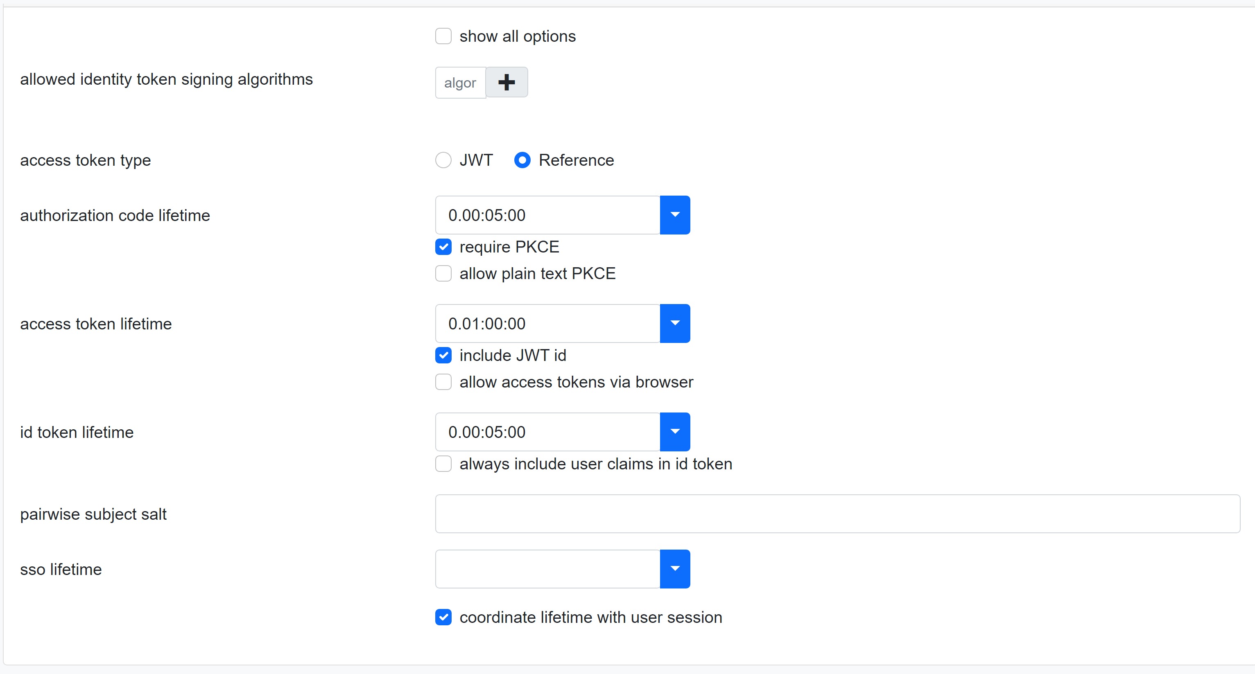Image resolution: width=1255 pixels, height=674 pixels.
Task: Enable allow plain text PKCE
Action: pos(444,272)
